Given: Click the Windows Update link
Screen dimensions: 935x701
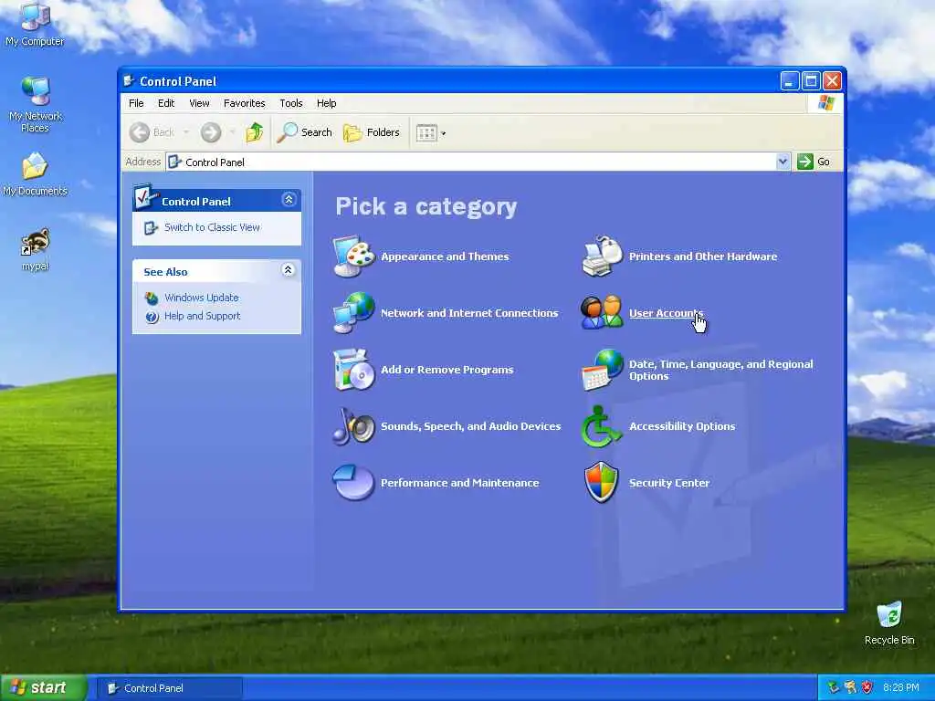Looking at the screenshot, I should click(202, 298).
